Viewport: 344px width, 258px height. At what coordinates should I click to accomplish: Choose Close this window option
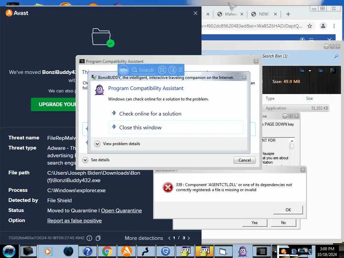click(176, 127)
